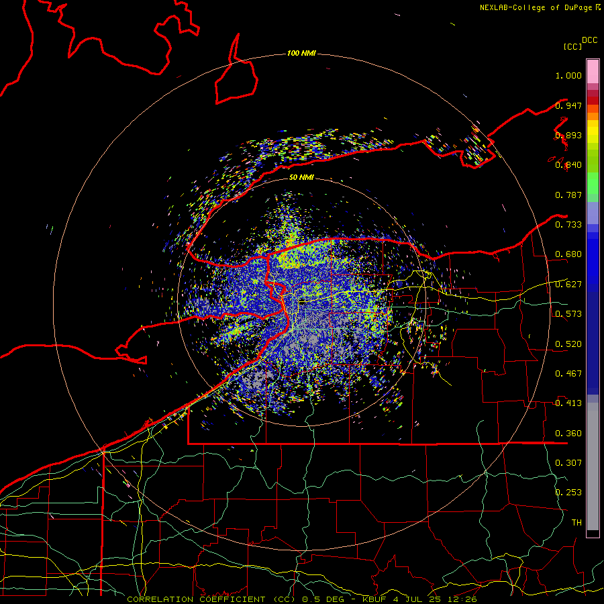Select the 0.360 scale value
This screenshot has width=604, height=604.
click(568, 434)
